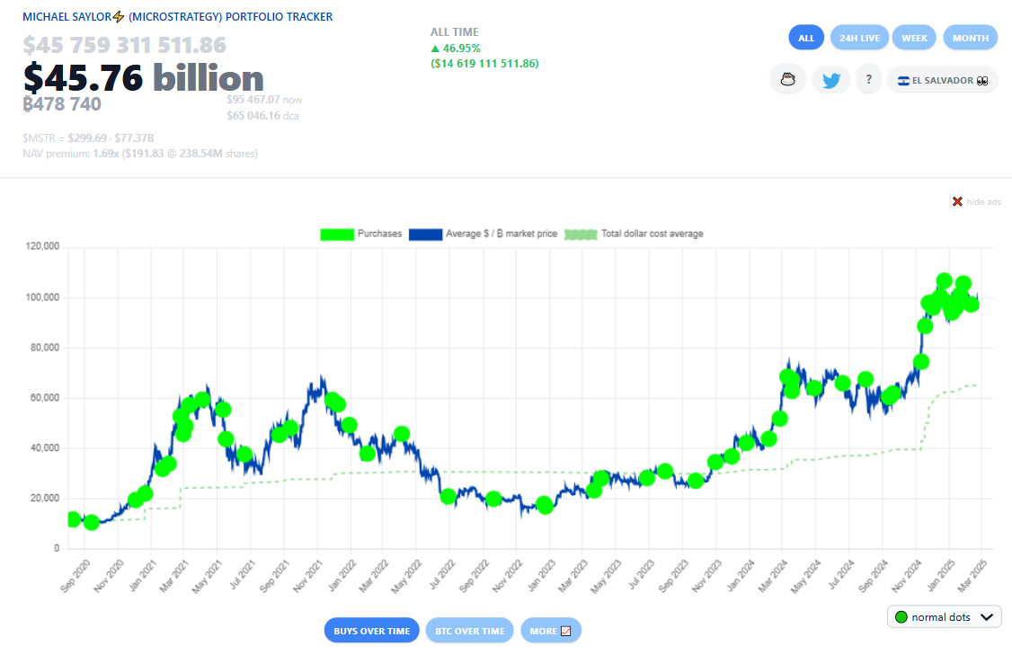Switch to the WEEK view
The width and height of the screenshot is (1012, 655).
click(x=914, y=37)
